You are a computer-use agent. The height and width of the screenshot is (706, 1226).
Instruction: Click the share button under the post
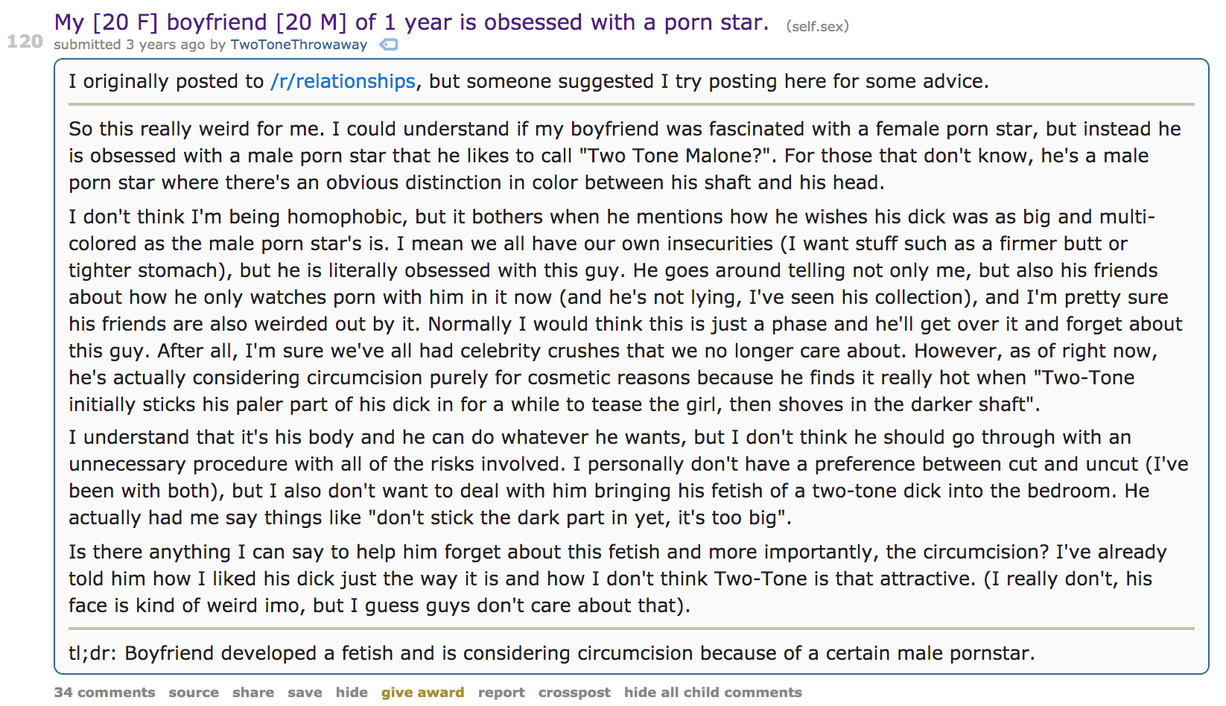253,692
